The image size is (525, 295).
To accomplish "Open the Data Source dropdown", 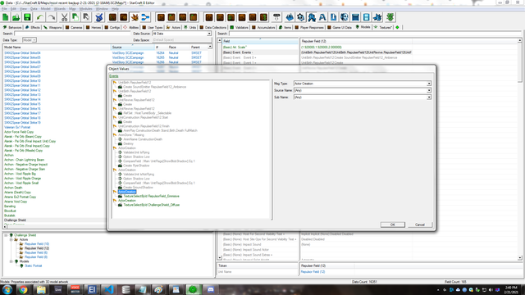I will [x=209, y=34].
